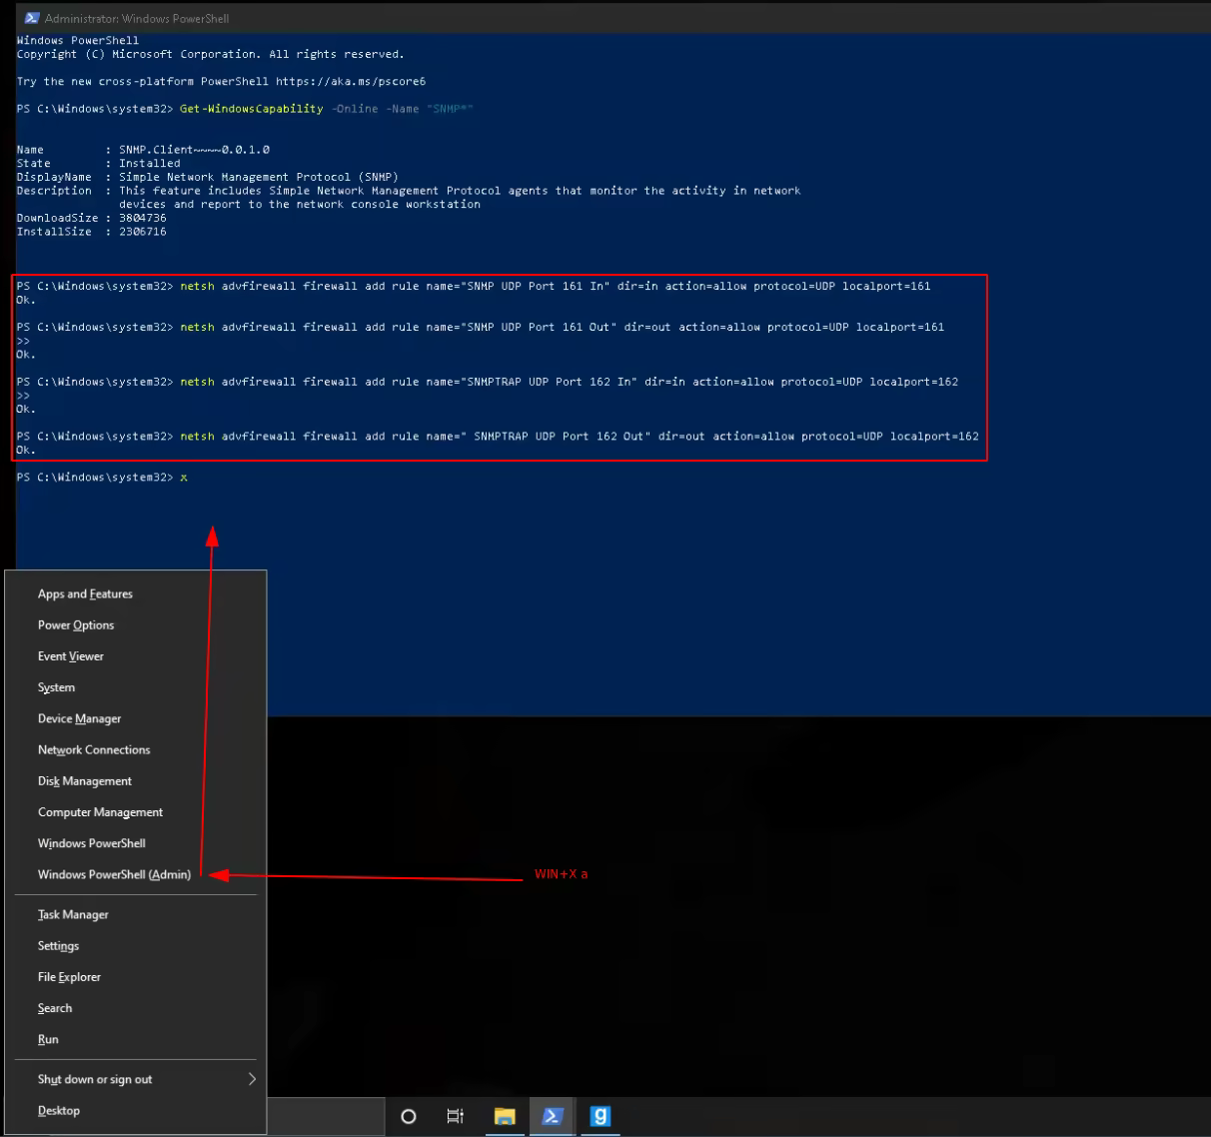Click the Simple Network Management Protocol display name
The height and width of the screenshot is (1137, 1211).
click(259, 177)
